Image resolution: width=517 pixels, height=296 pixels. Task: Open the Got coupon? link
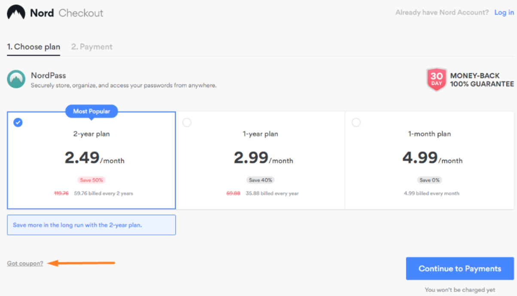point(25,263)
